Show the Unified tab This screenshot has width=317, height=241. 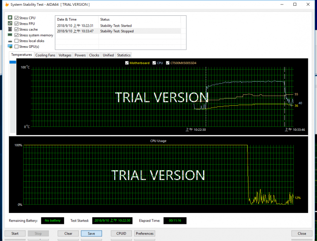pos(108,55)
